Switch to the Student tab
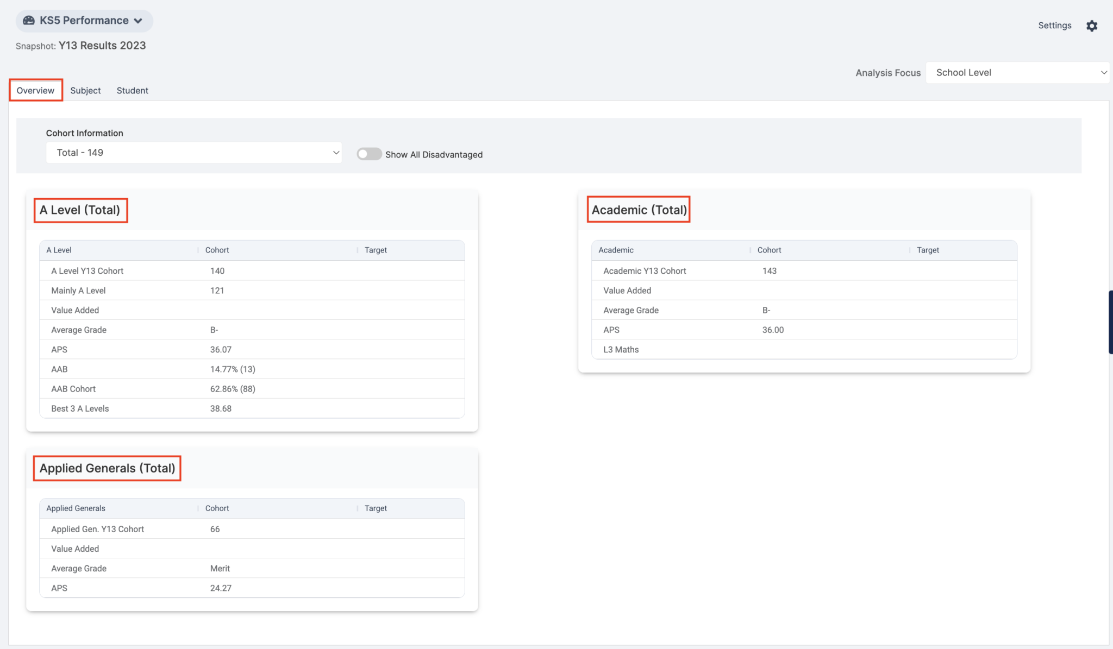Viewport: 1113px width, 649px height. 132,90
